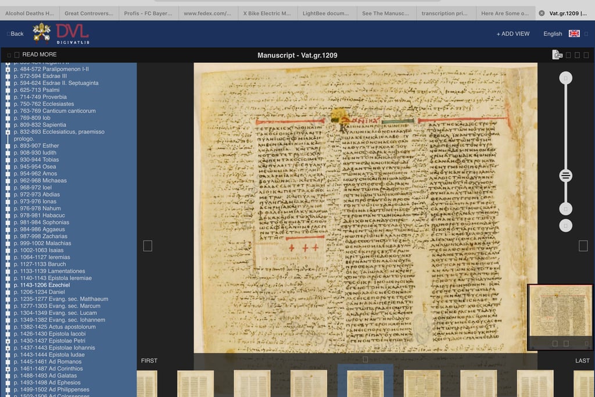
Task: Open p. 1382-1425 Actus apostolorum
Action: coord(55,327)
